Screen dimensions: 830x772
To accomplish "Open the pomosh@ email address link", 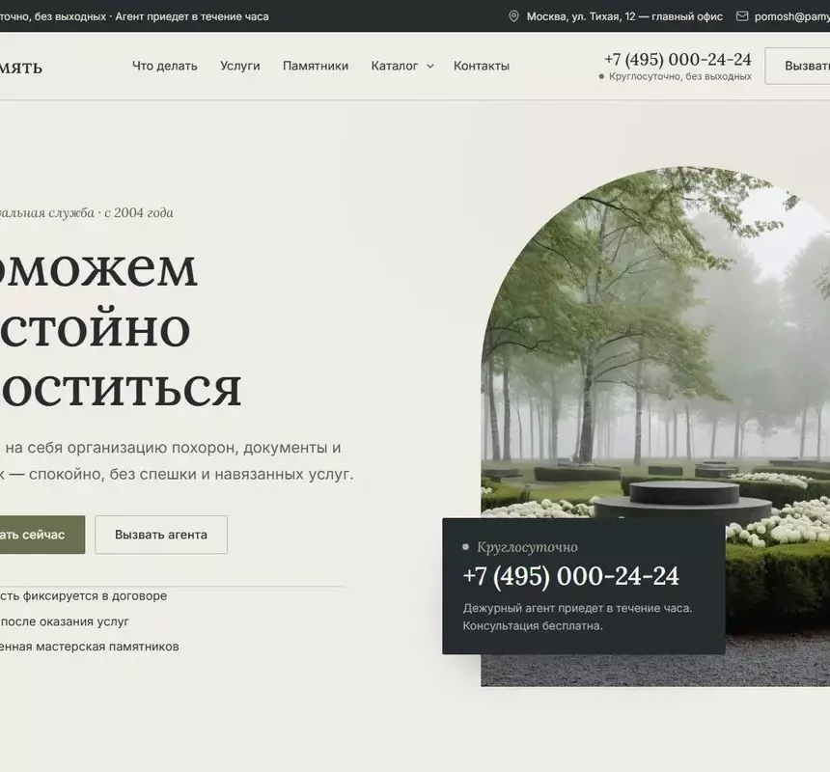I will 792,16.
